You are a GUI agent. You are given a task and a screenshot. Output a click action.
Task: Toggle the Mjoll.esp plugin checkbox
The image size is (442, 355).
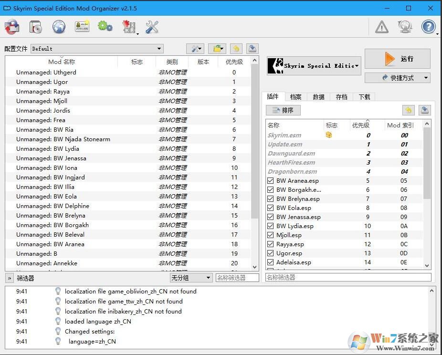[271, 235]
